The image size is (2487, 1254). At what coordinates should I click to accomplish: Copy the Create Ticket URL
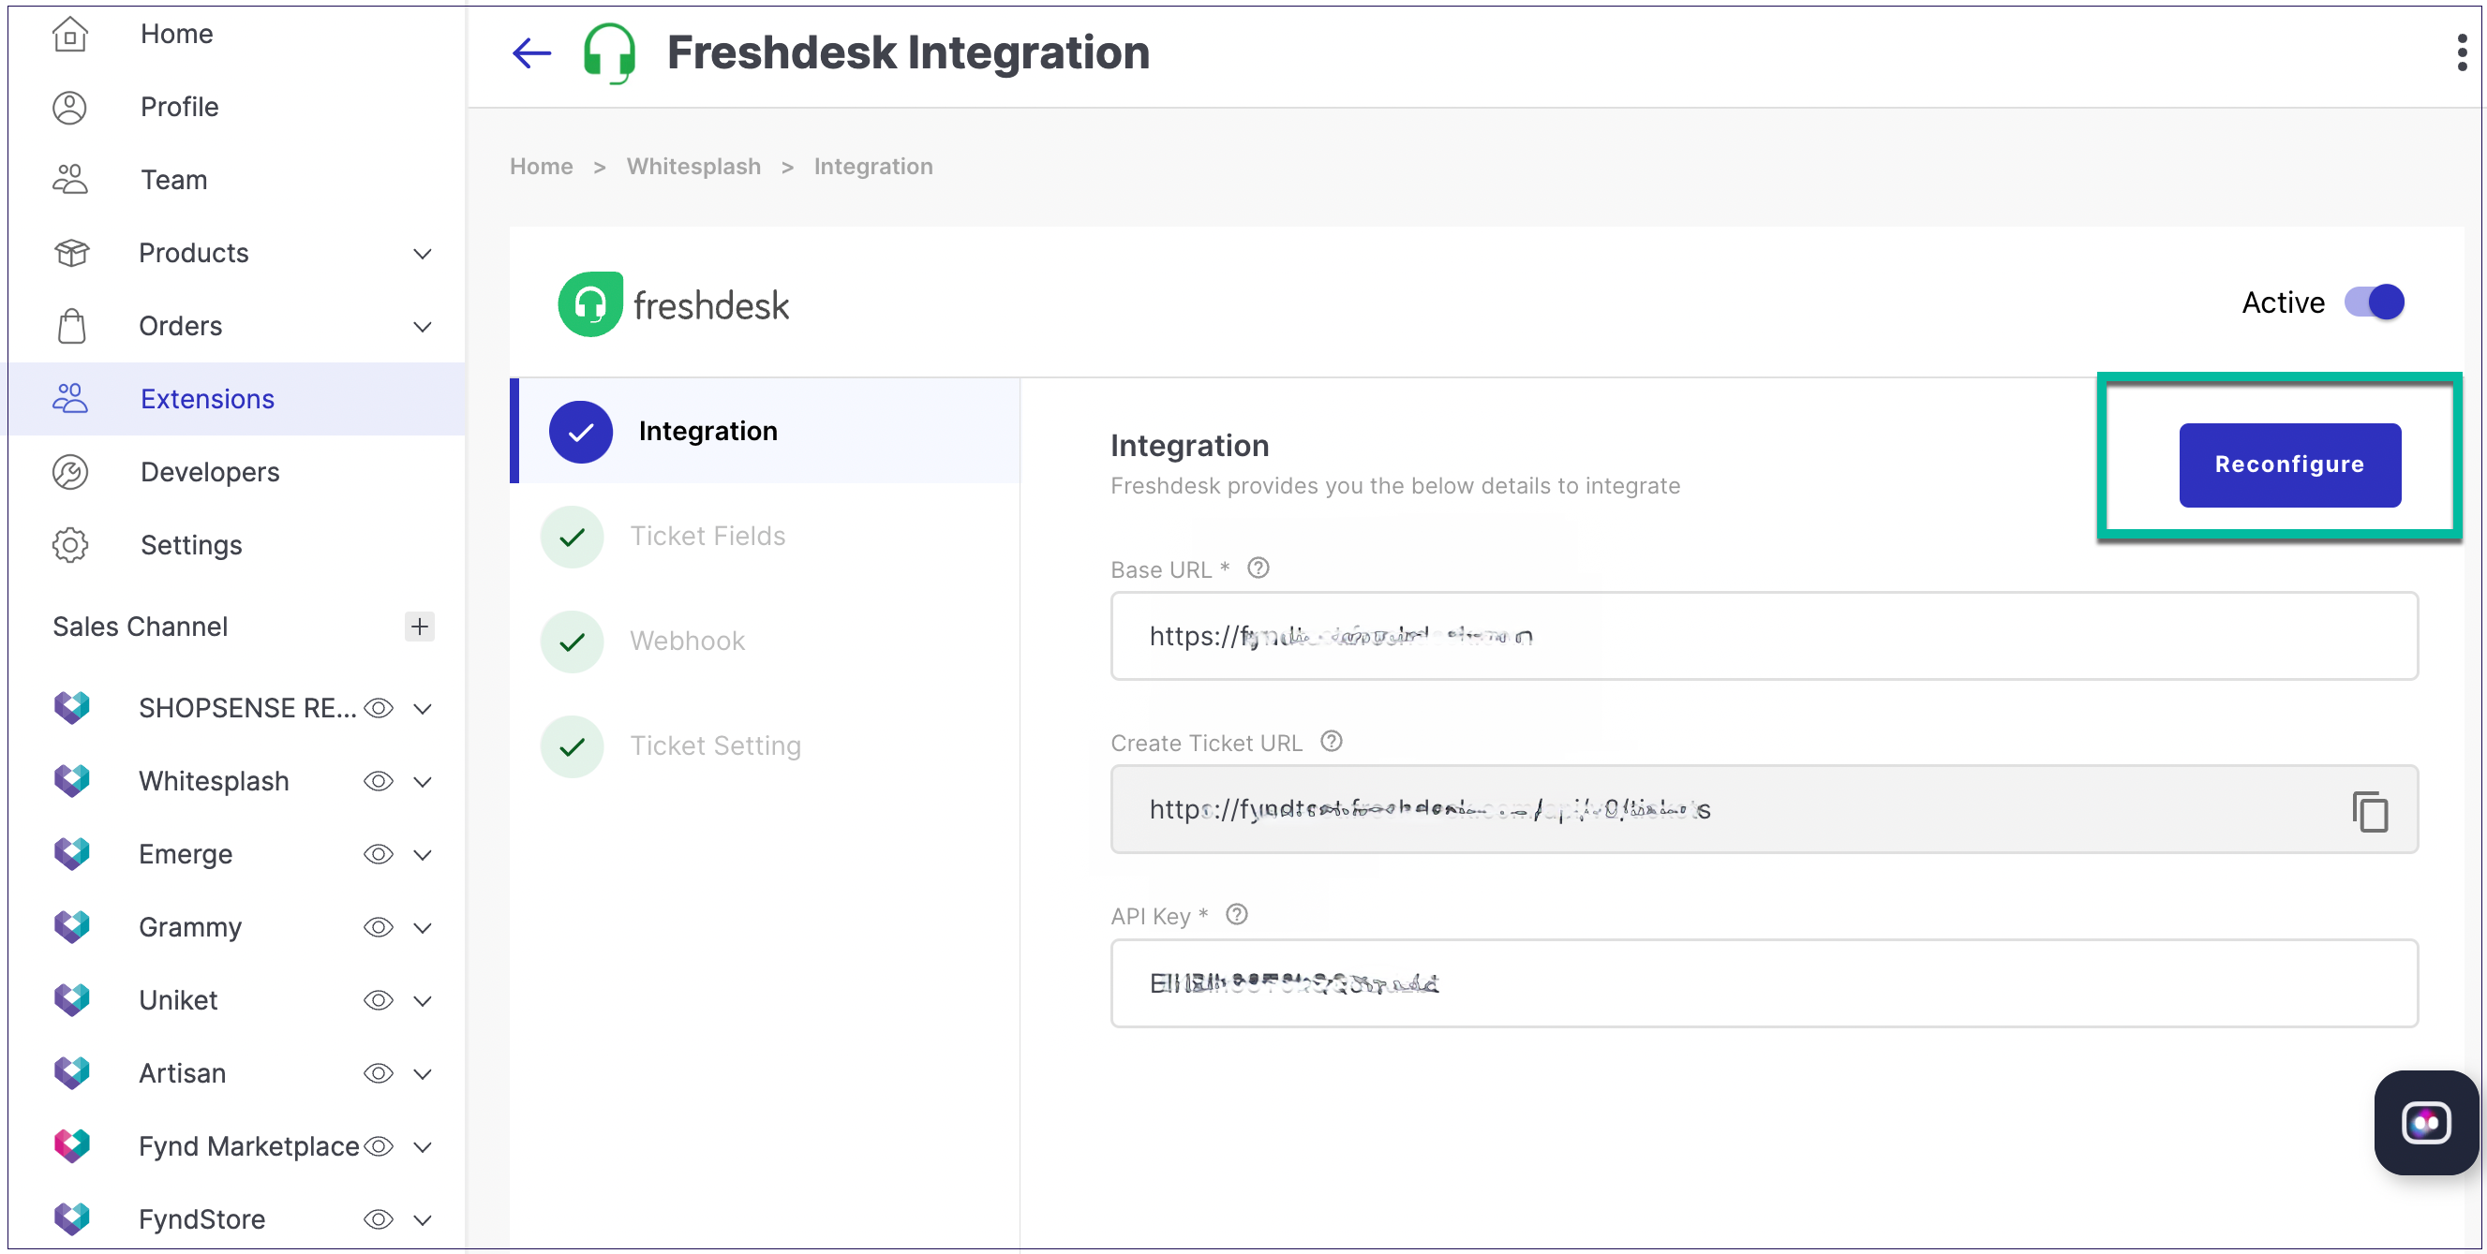click(2370, 809)
